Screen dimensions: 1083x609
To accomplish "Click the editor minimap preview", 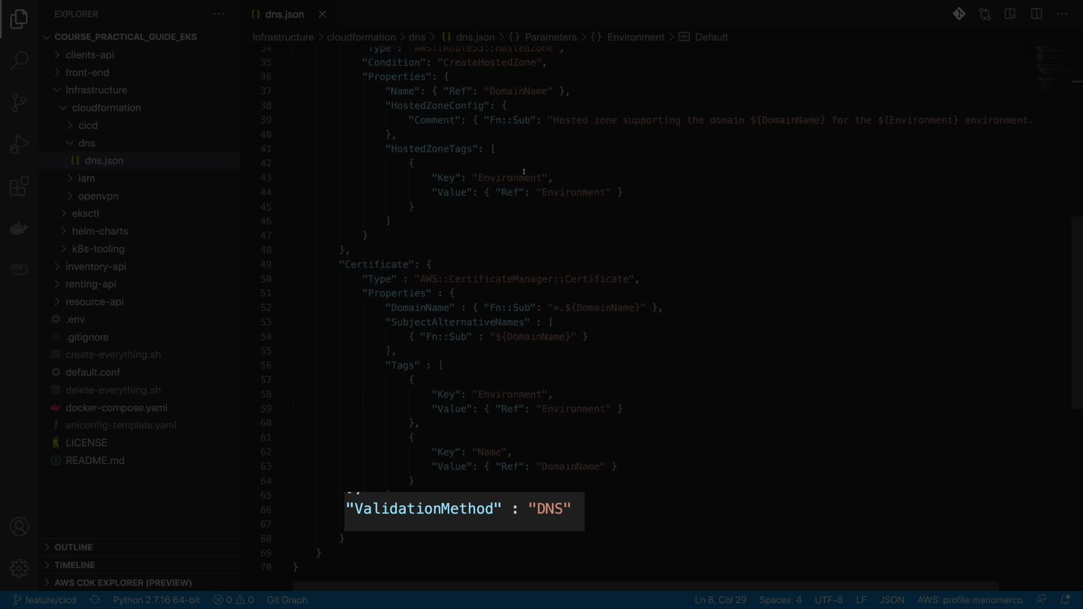I will tap(1049, 68).
